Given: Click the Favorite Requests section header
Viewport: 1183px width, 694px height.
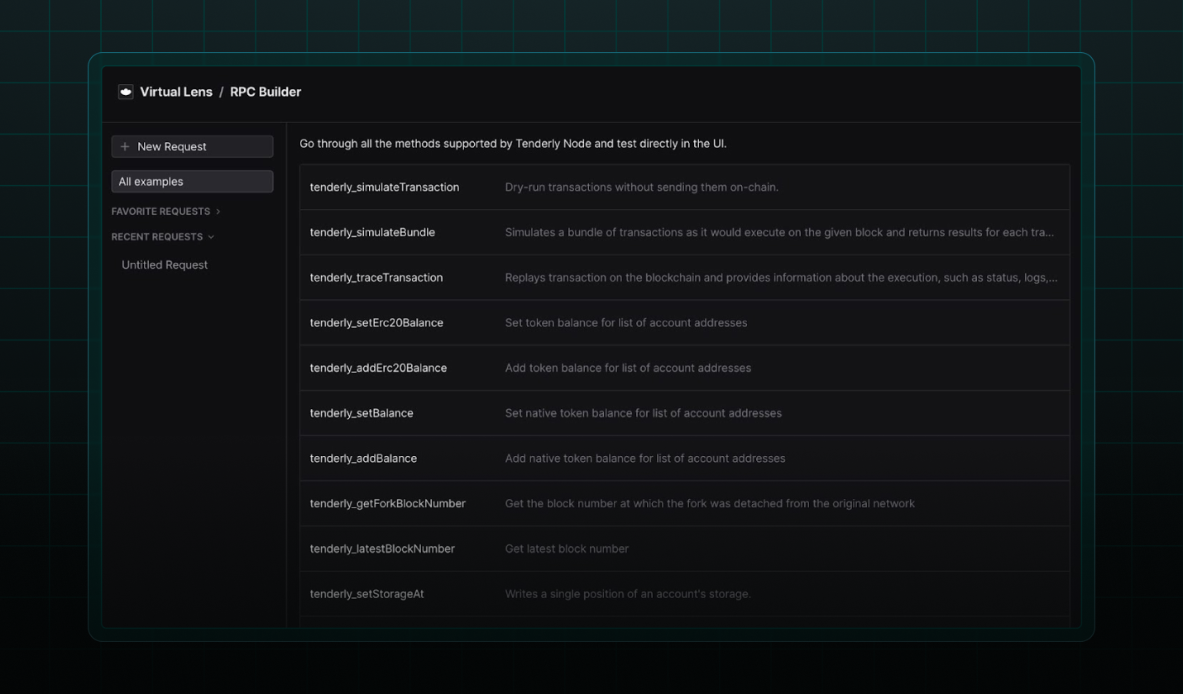Looking at the screenshot, I should [x=161, y=212].
